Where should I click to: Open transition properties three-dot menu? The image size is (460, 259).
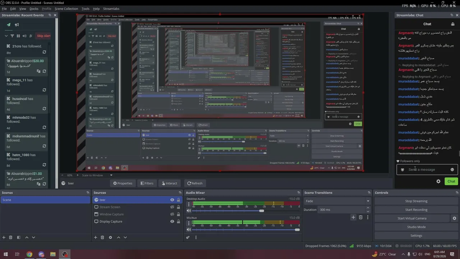click(x=368, y=217)
